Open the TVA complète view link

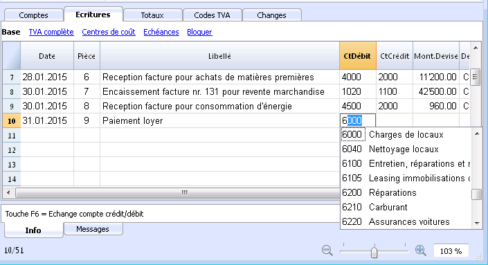click(x=51, y=32)
